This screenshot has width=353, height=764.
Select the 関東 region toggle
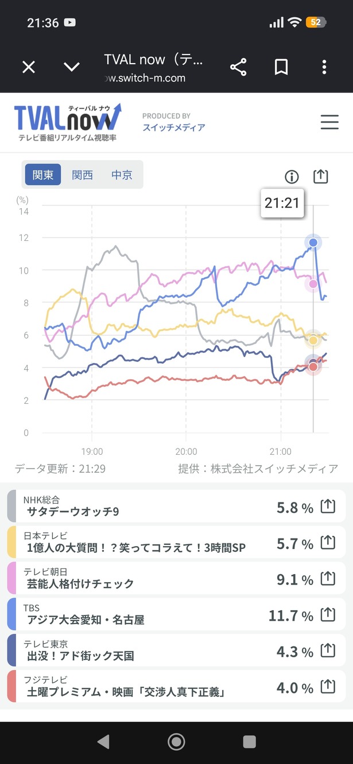[x=43, y=174]
